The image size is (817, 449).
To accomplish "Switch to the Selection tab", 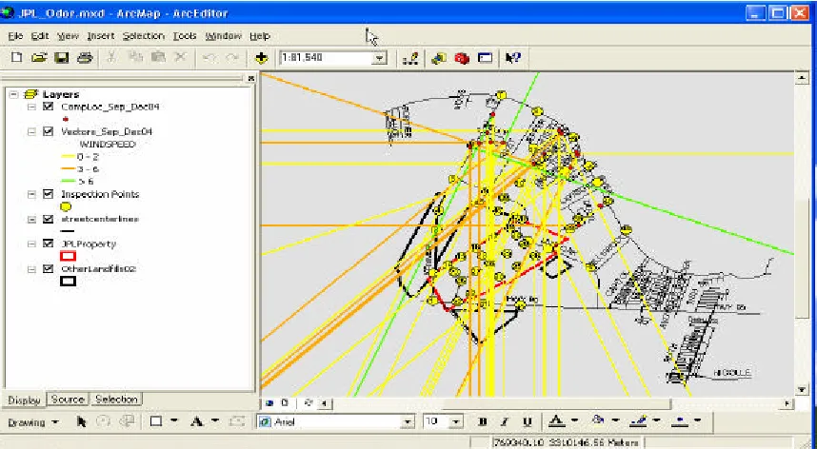I will (x=116, y=400).
